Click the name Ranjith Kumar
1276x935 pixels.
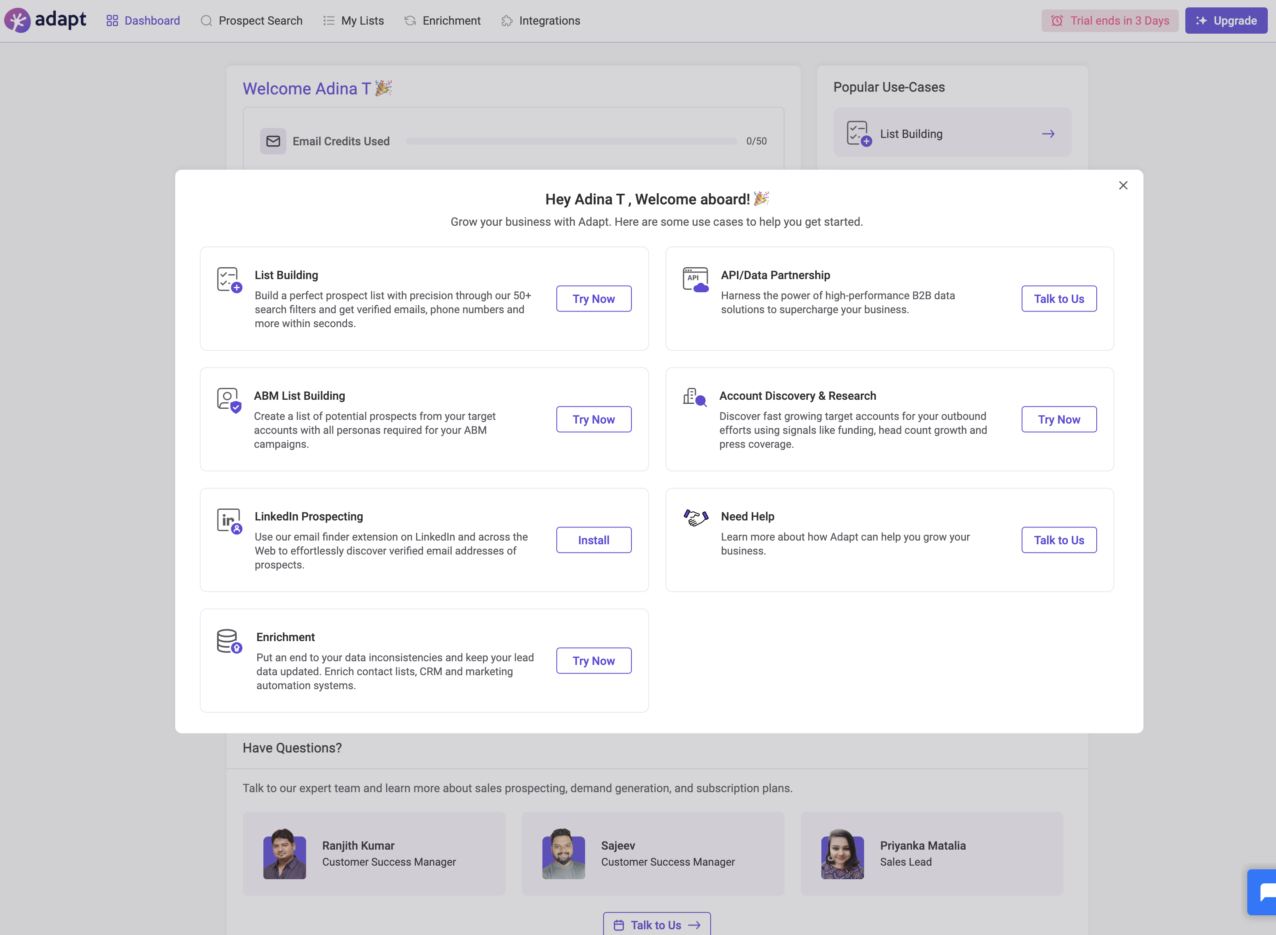point(358,846)
